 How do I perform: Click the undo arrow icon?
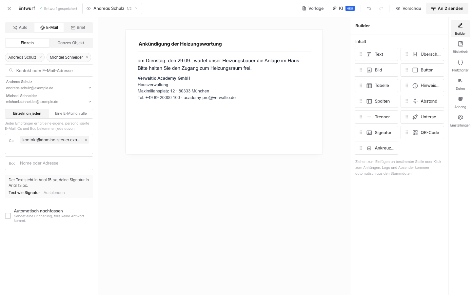[x=369, y=9]
